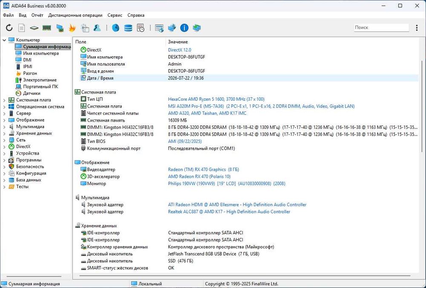The width and height of the screenshot is (426, 288).
Task: Click the remote connection toolbar icon
Action: click(x=172, y=28)
